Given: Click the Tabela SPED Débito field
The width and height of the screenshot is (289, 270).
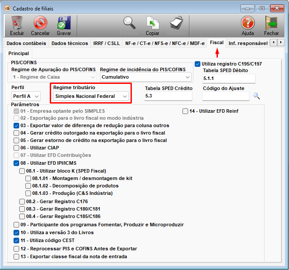Looking at the screenshot, I should 229,78.
